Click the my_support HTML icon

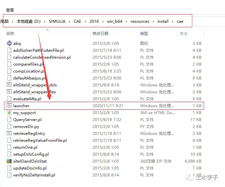(9, 112)
